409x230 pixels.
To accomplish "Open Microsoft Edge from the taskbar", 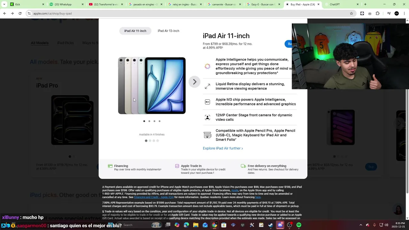I will click(186, 225).
